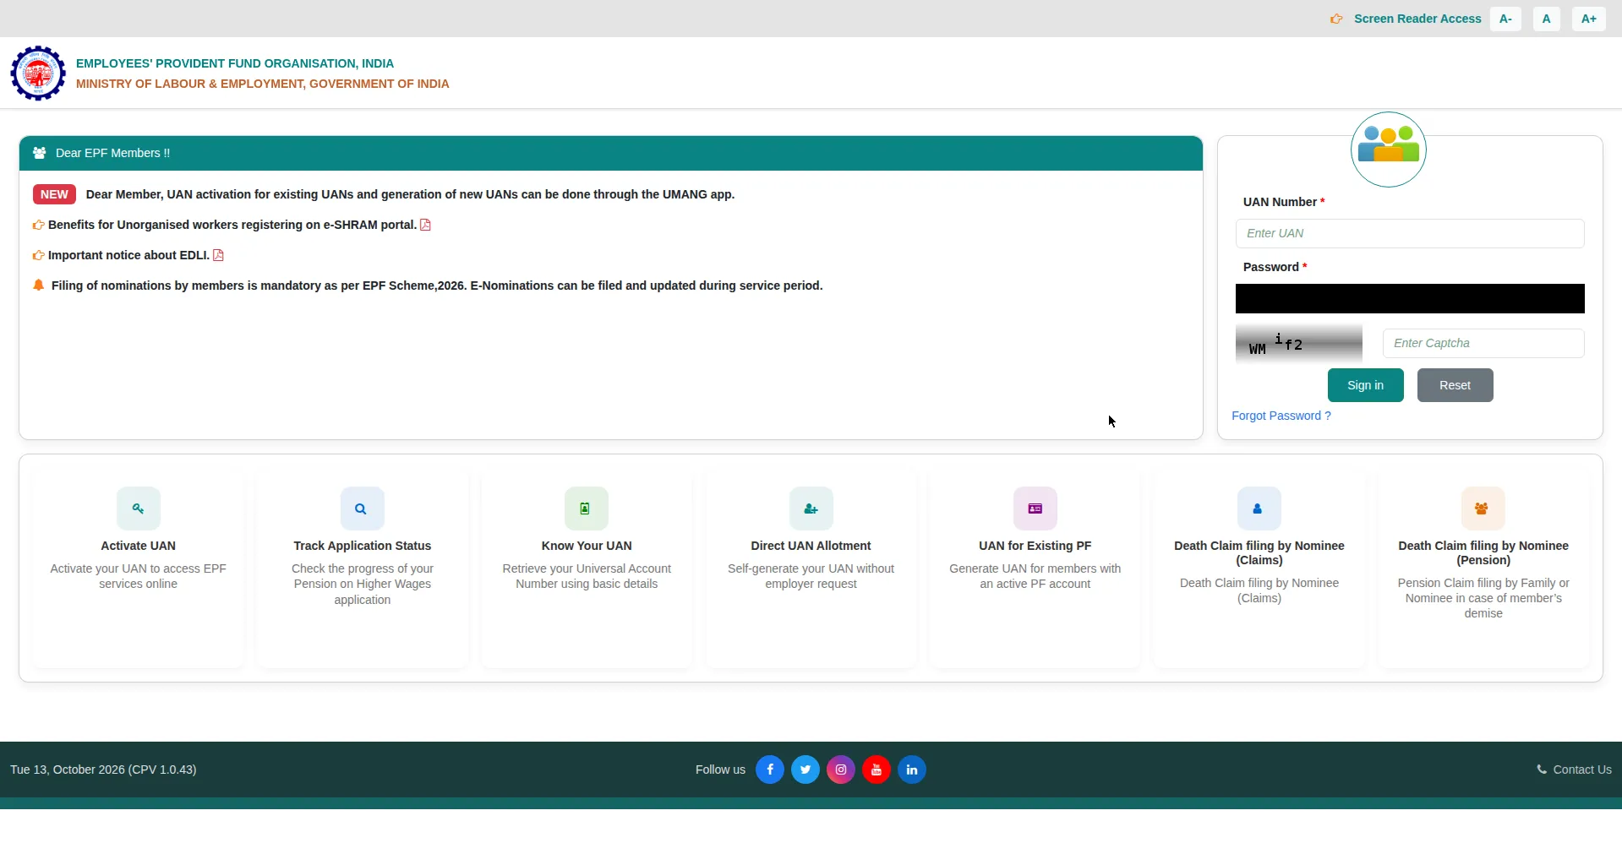Open the e-SHRAM benefits PDF icon
Screen dimensions: 1622x843
pos(425,225)
